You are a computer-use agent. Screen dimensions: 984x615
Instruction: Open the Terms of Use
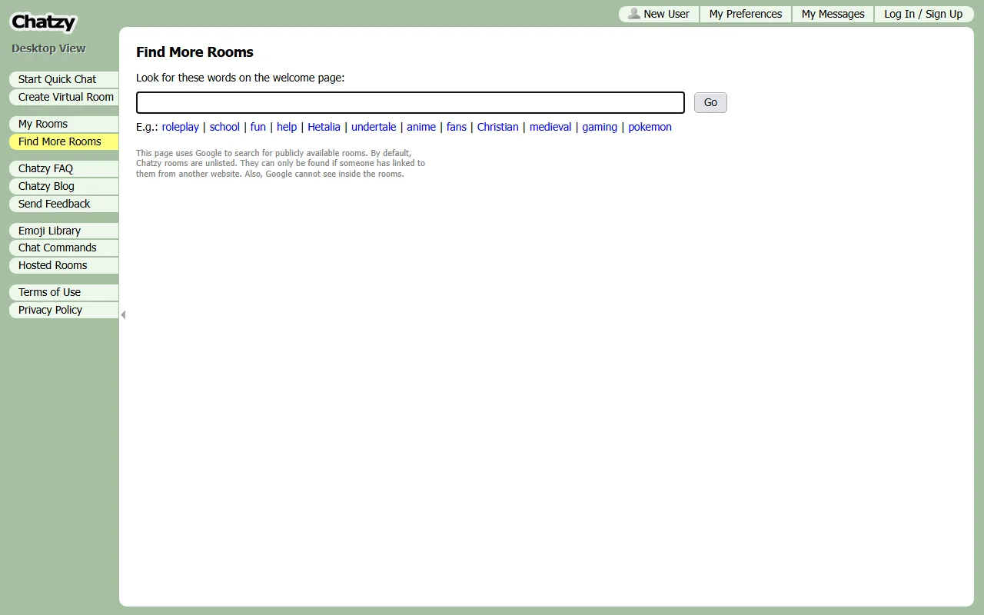48,292
